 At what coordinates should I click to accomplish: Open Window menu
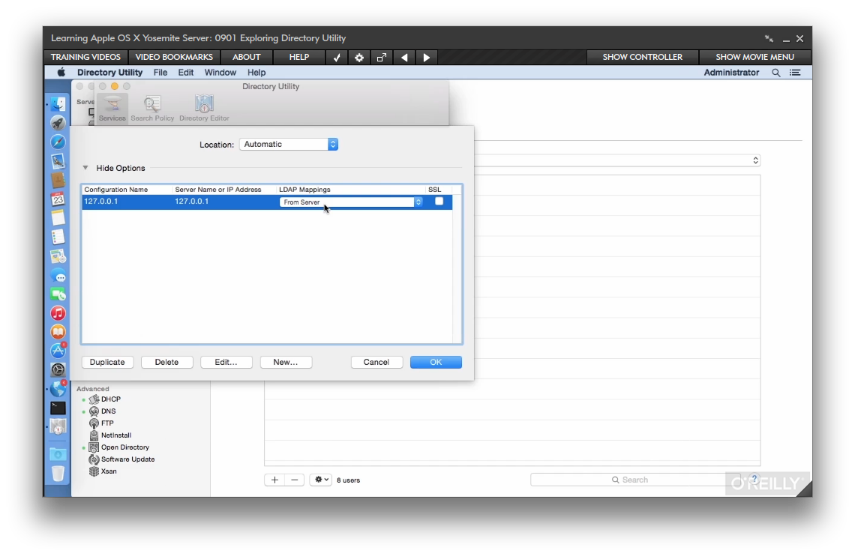tap(220, 73)
